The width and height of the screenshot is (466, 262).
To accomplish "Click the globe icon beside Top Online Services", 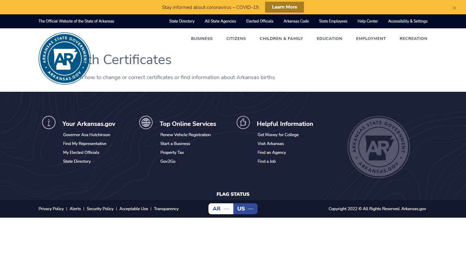I will pos(146,122).
